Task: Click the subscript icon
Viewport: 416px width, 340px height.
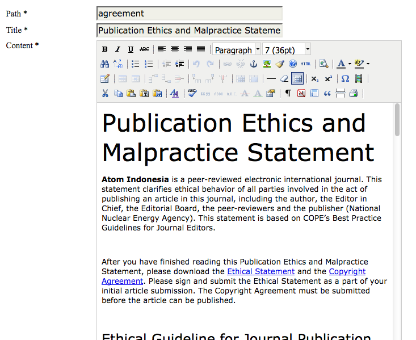Action: point(315,79)
